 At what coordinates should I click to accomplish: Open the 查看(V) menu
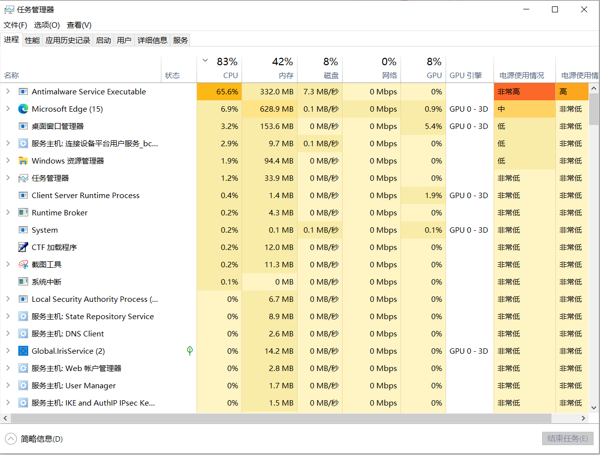click(x=79, y=25)
